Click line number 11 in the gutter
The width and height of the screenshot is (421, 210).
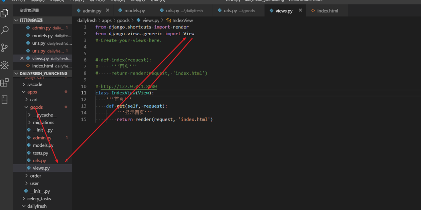tap(84, 93)
